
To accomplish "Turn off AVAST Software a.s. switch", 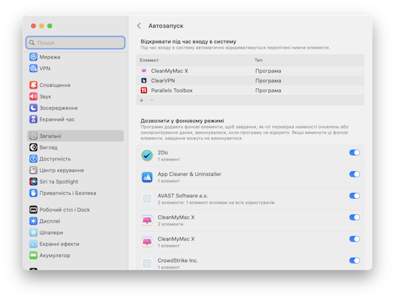I will (x=355, y=195).
